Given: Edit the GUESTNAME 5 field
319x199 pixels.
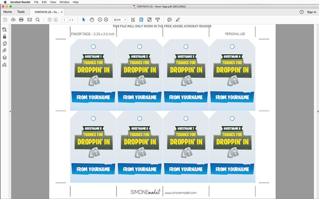Looking at the screenshot, I should (93, 128).
